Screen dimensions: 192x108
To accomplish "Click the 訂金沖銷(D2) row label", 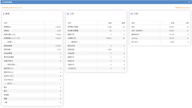I will pyautogui.click(x=8, y=80).
